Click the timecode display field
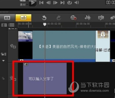 coord(110,2)
